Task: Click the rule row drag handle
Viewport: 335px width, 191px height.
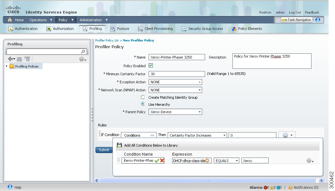Action: (x=100, y=134)
